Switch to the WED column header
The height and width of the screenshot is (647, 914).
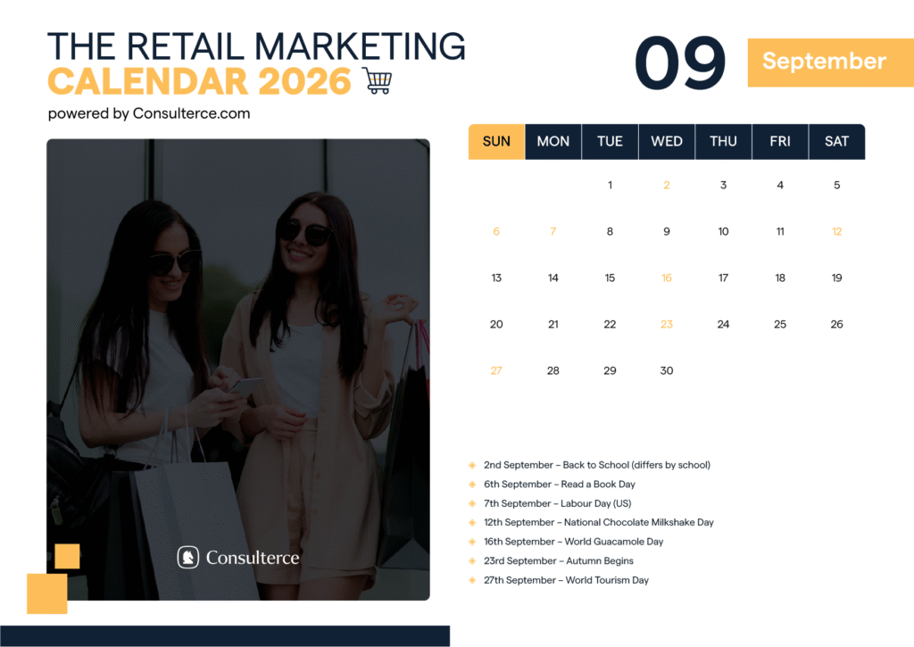pyautogui.click(x=666, y=141)
